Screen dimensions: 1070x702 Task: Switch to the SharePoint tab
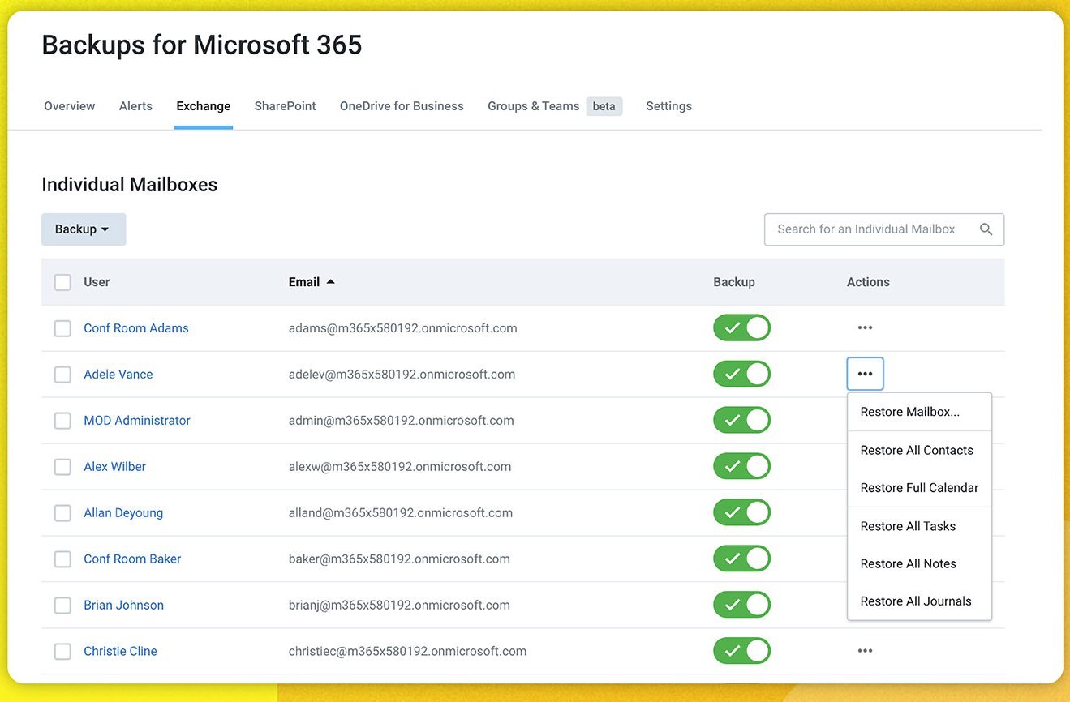pos(285,106)
